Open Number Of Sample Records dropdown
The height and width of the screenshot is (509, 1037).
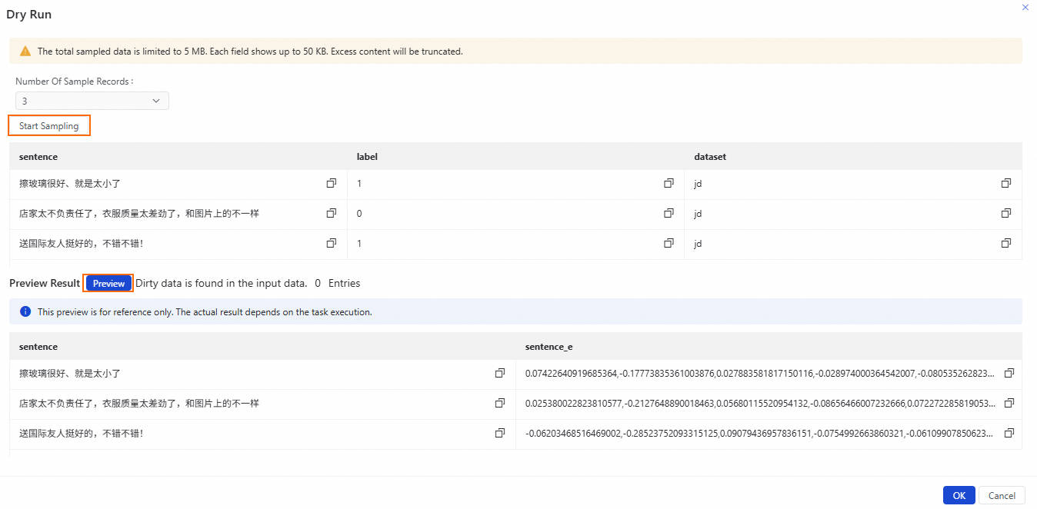click(x=92, y=101)
